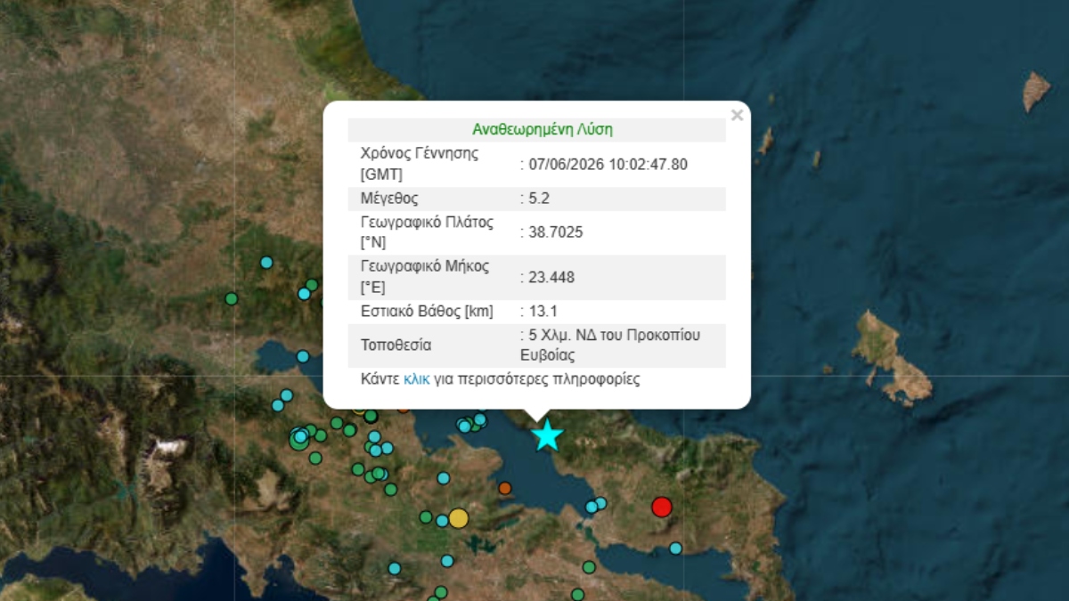Select the cyan star epicenter marker
Viewport: 1069px width, 601px height.
[547, 435]
